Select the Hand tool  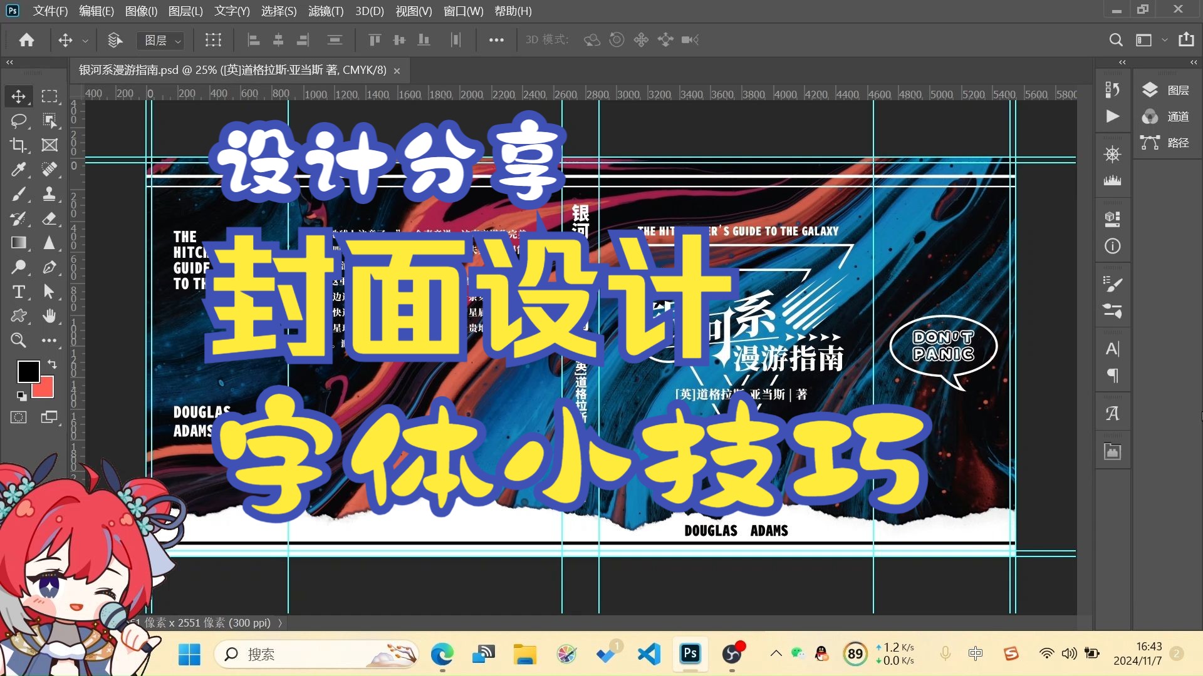pos(49,316)
